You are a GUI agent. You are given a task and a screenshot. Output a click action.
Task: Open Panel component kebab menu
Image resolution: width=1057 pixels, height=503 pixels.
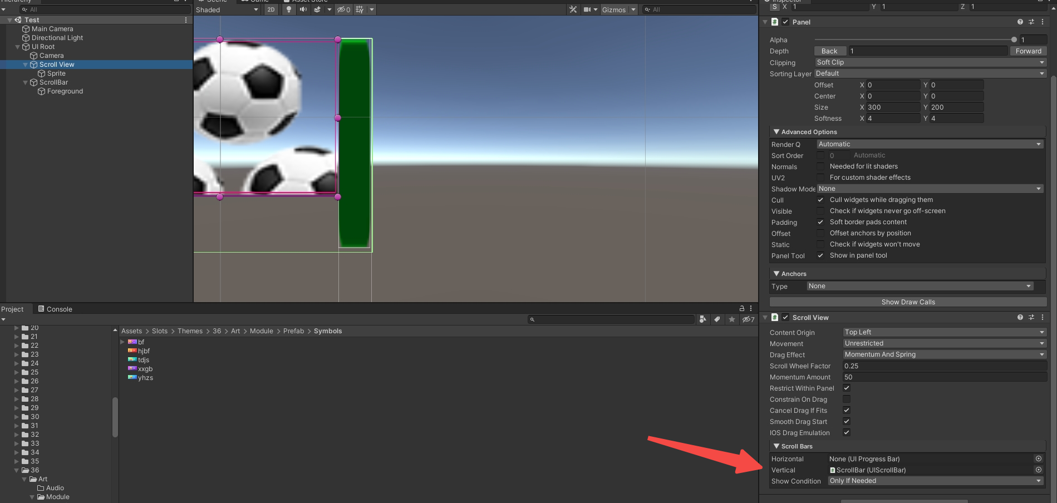coord(1043,22)
